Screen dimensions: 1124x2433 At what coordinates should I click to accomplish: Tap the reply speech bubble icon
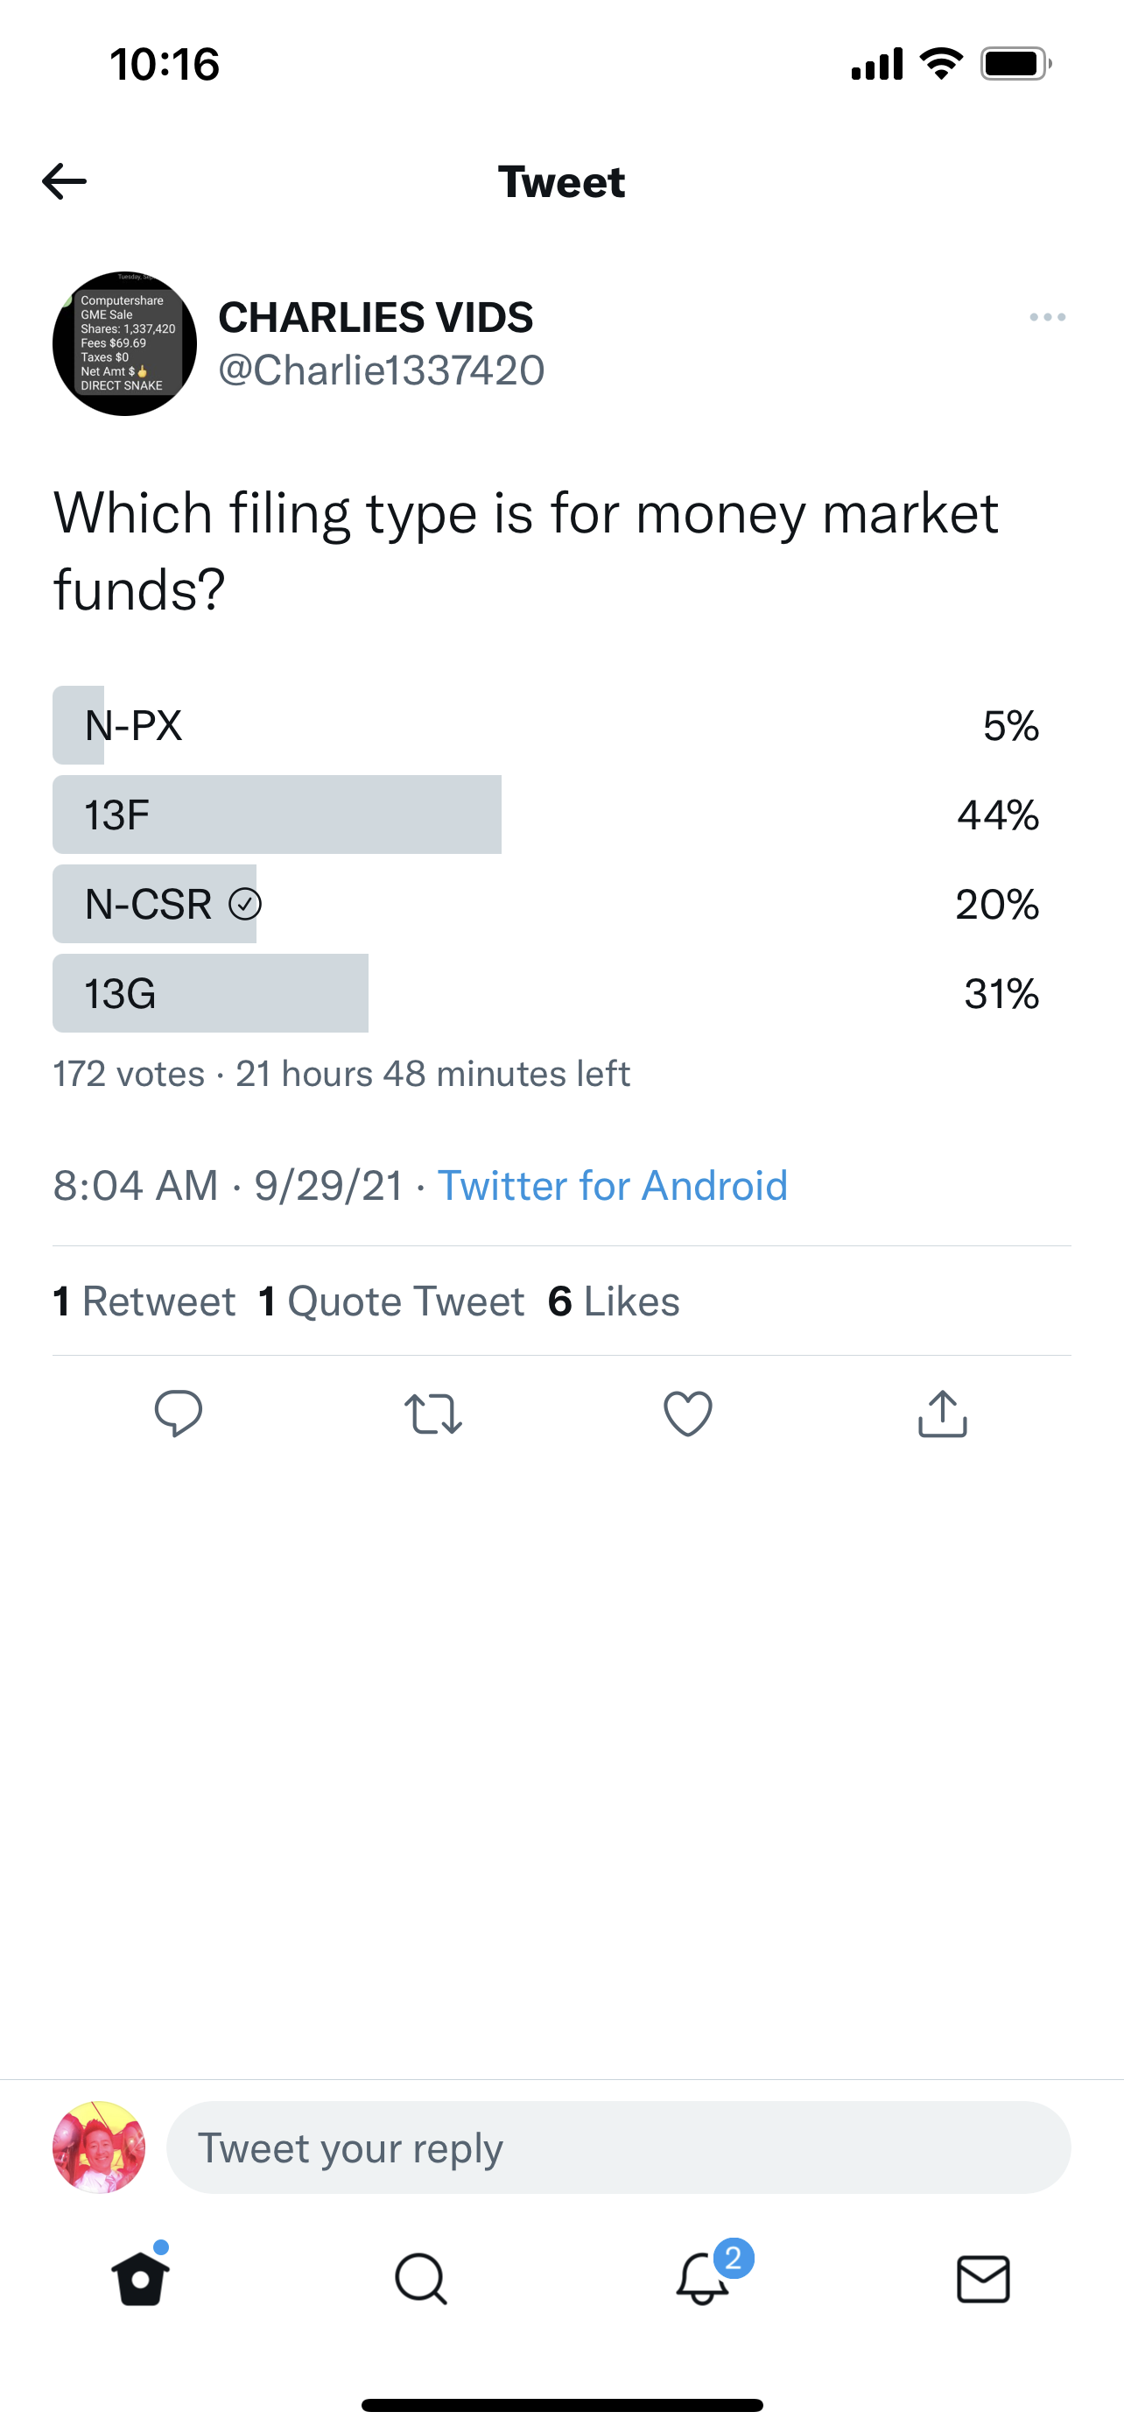pos(179,1414)
